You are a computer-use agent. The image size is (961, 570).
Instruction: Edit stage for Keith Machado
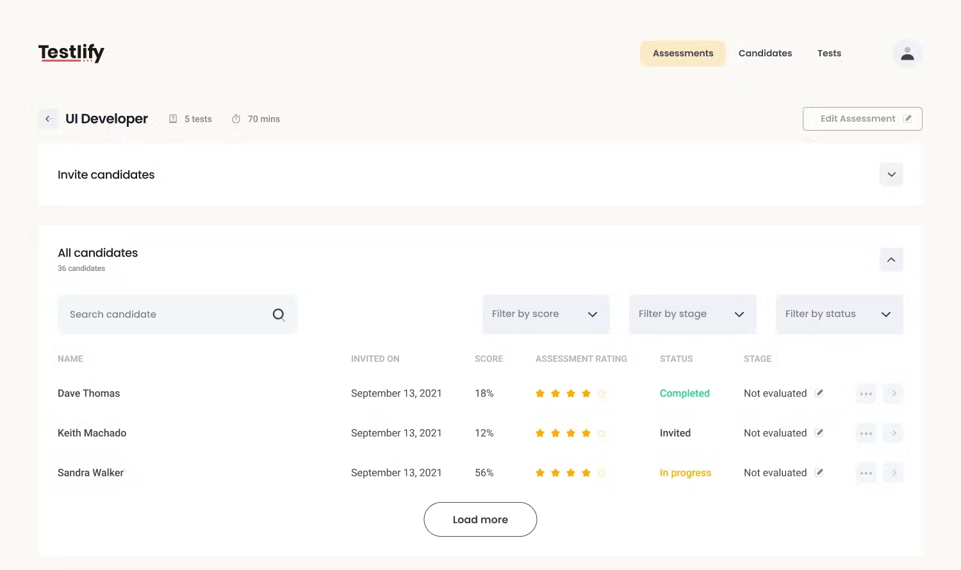pyautogui.click(x=819, y=433)
